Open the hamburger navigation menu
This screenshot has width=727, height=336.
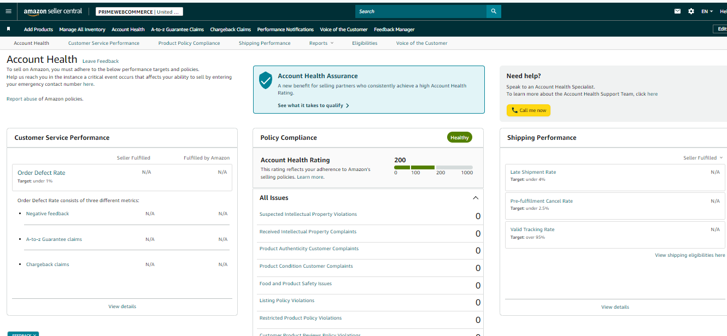(8, 11)
